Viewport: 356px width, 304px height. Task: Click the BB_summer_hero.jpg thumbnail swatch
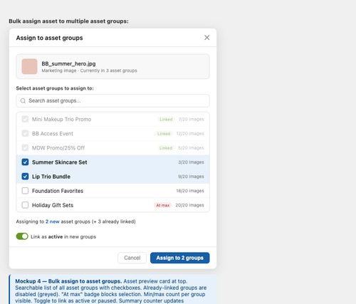coord(29,66)
